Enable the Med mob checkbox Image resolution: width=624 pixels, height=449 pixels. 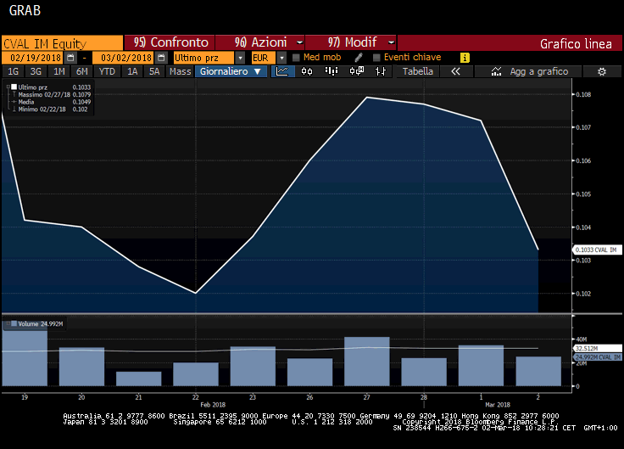pos(296,57)
